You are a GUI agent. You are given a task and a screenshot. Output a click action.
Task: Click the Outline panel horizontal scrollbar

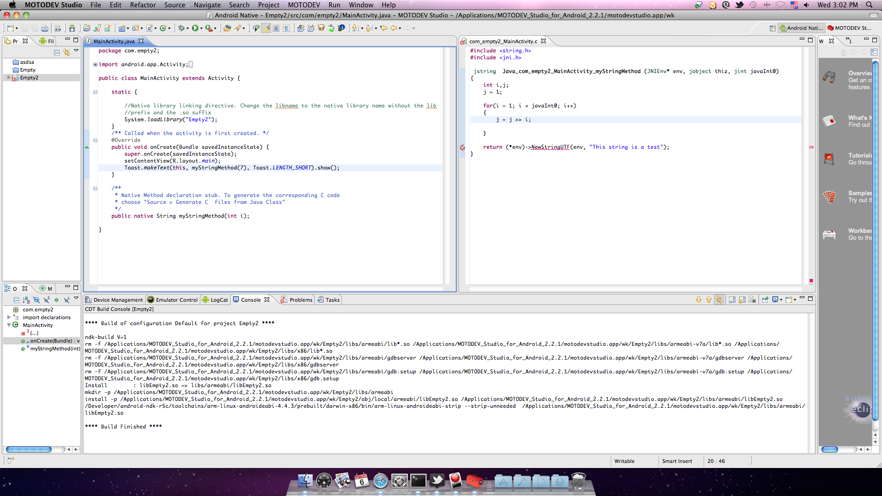[x=28, y=449]
